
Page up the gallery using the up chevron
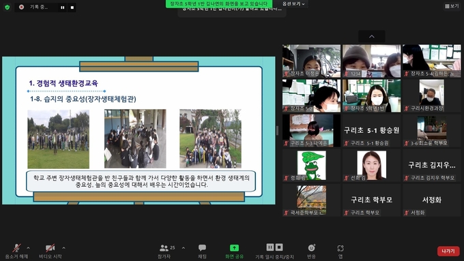coord(372,36)
